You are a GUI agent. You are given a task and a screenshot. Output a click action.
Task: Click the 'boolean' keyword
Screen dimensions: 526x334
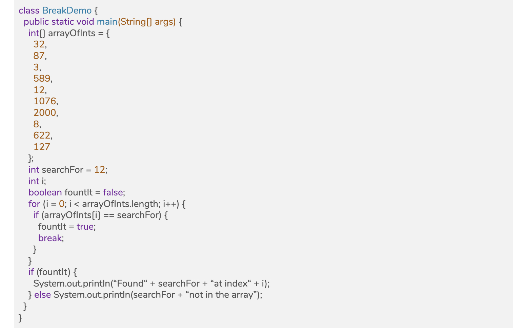[x=45, y=192]
